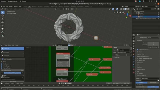
Task: Enable Bloom checkbox in render settings
Action: 137,52
